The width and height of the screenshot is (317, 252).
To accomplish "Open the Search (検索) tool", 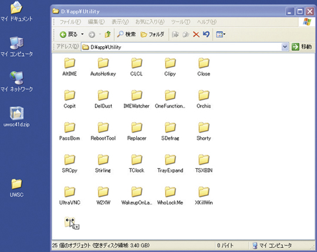I will point(126,35).
